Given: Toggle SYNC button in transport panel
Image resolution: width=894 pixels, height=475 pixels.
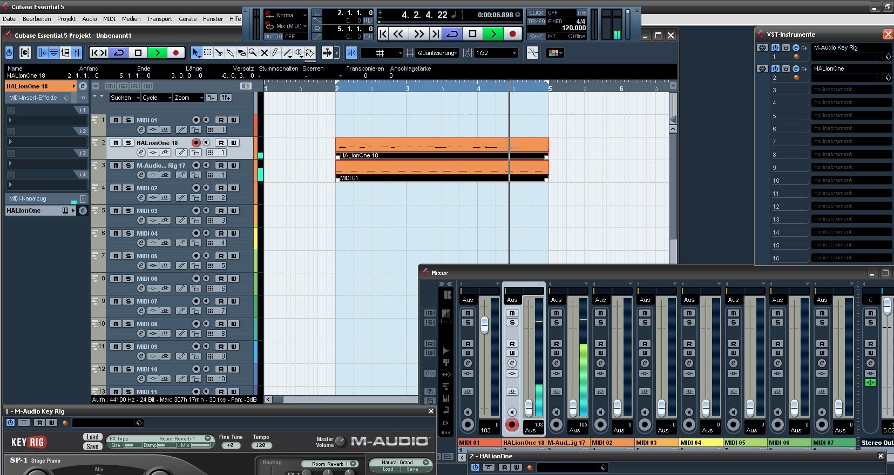Looking at the screenshot, I should (537, 37).
